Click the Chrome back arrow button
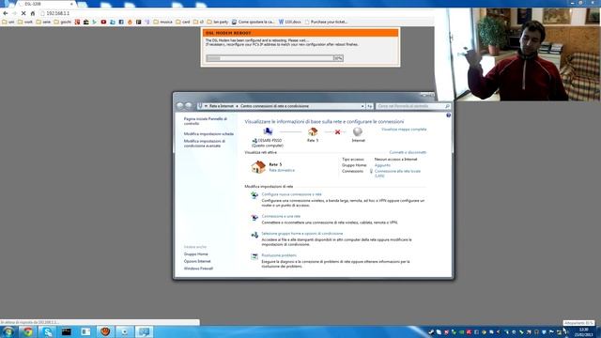The width and height of the screenshot is (601, 338). click(6, 13)
